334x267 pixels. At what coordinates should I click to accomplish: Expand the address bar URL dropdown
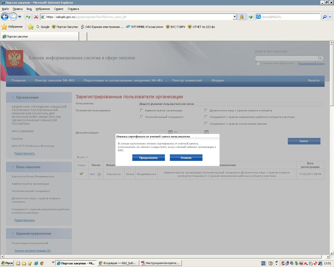coord(235,17)
